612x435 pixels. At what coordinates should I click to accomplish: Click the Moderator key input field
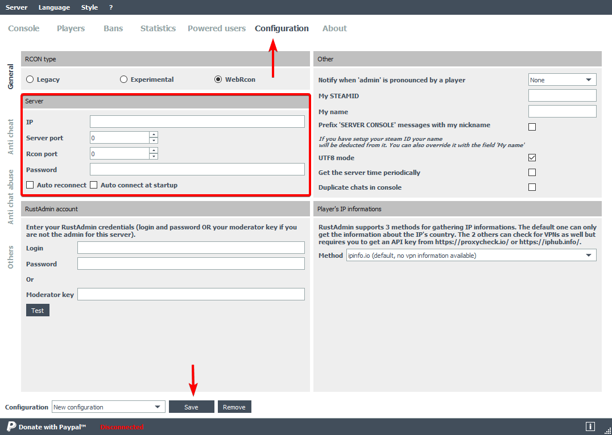pos(191,294)
